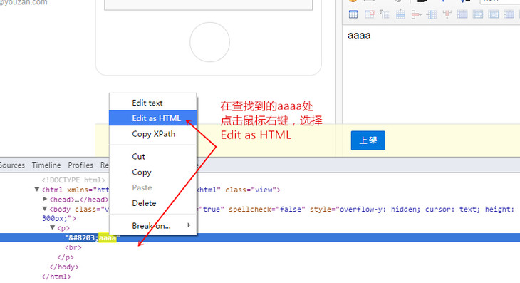
Task: Click the delete column icon with pink column
Action: 447,14
